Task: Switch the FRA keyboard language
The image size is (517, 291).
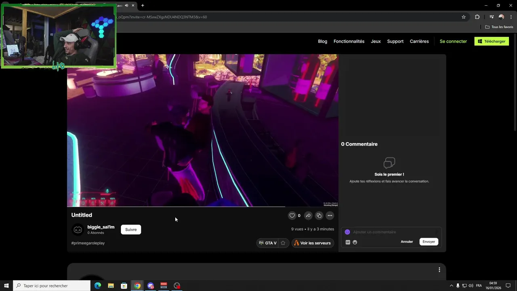Action: [479, 286]
